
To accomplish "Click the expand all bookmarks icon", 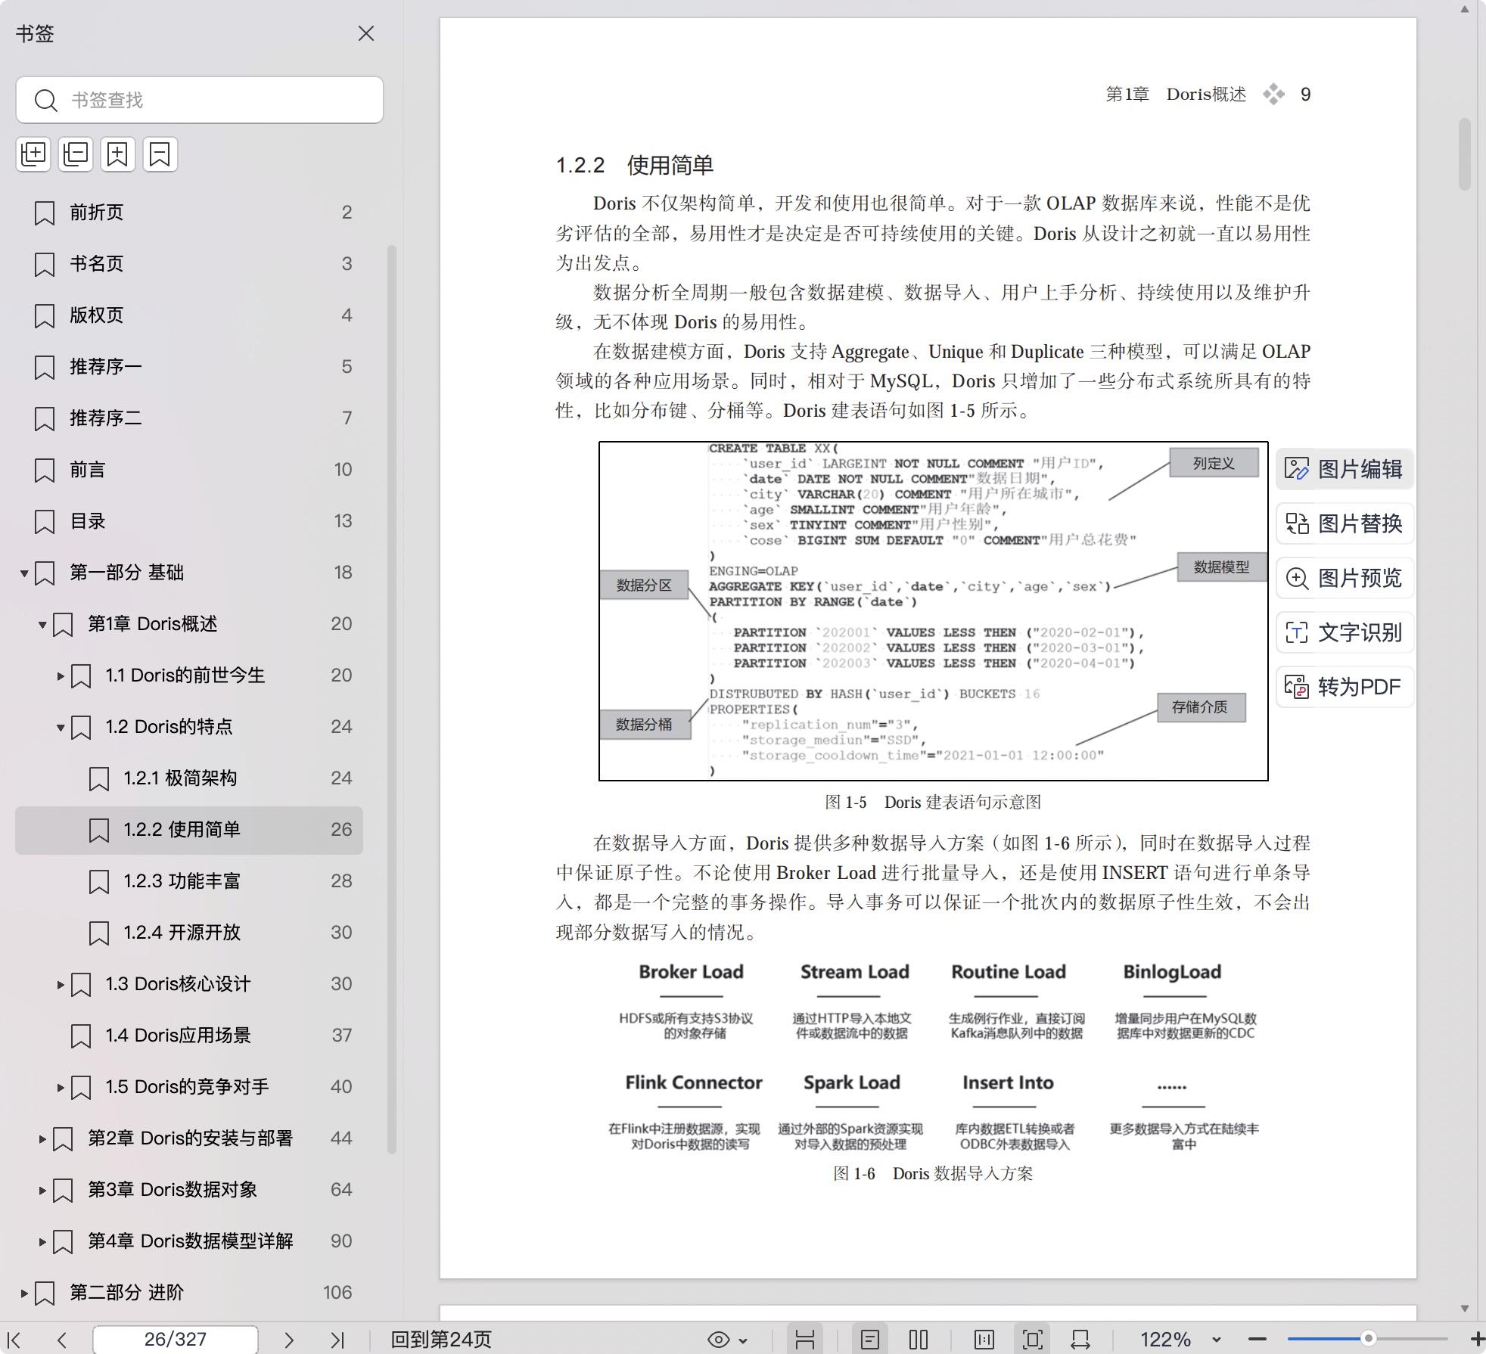I will point(33,154).
